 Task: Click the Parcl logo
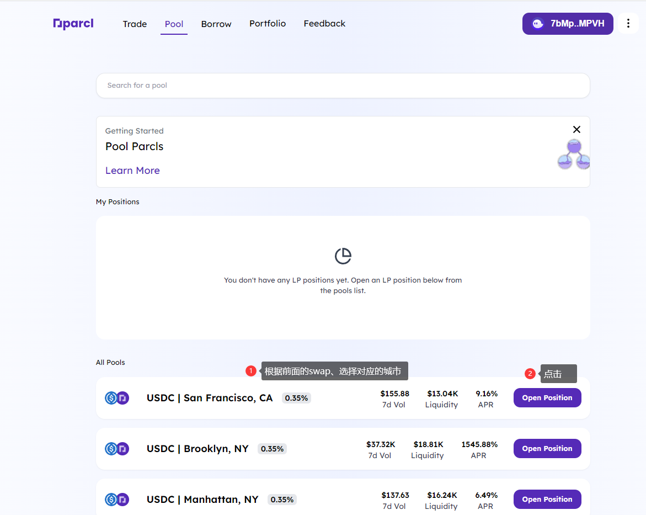[73, 24]
